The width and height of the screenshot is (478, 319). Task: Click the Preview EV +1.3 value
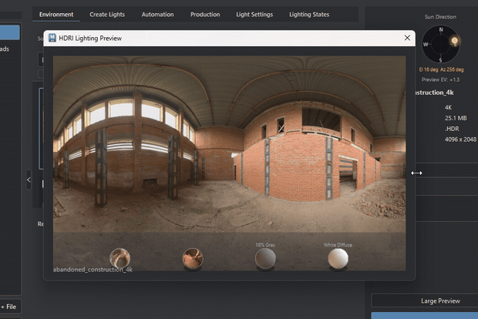440,79
